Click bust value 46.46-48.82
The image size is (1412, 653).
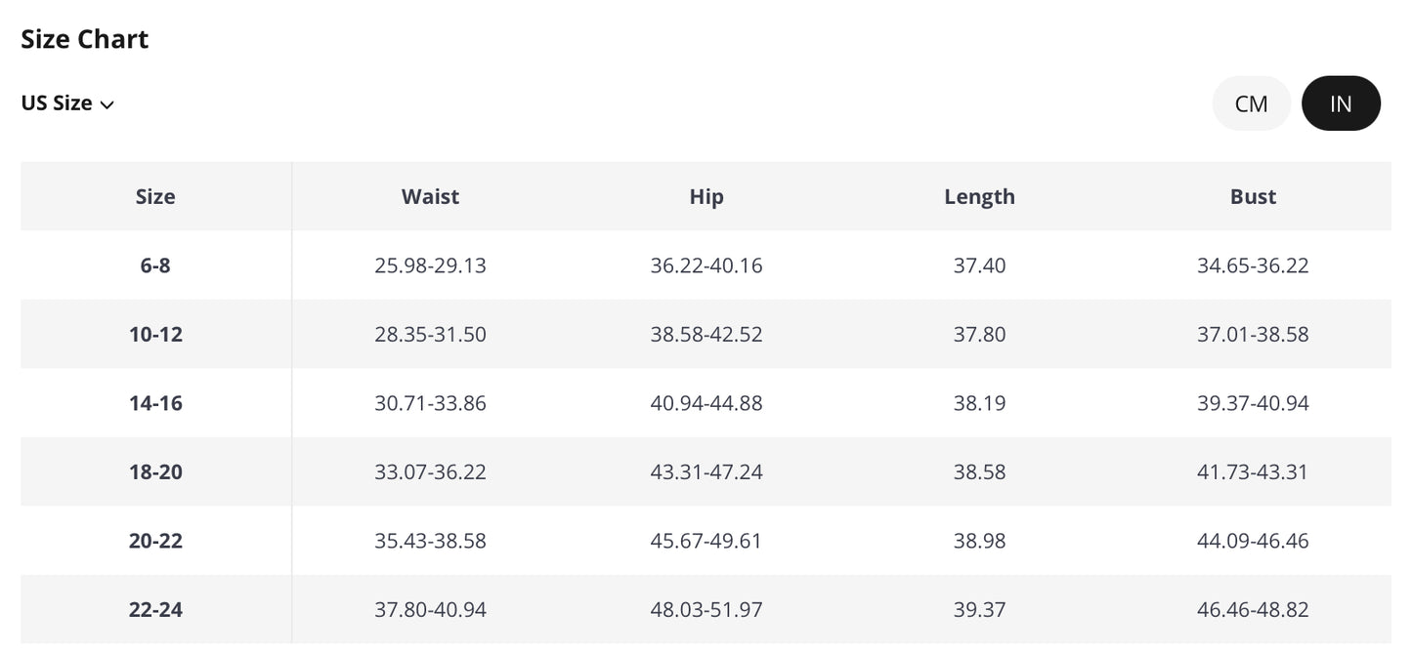[x=1253, y=610]
